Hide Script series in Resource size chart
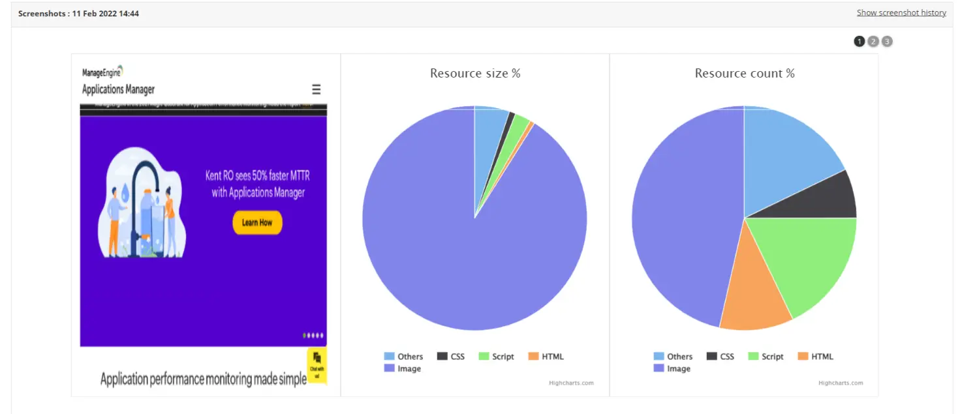962x414 pixels. (496, 357)
